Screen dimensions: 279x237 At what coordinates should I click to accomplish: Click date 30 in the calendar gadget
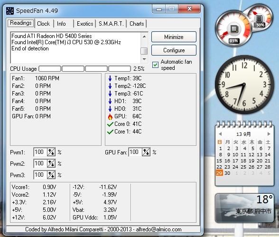coord(227,173)
